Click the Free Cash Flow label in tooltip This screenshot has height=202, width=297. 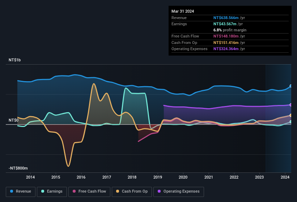point(185,36)
